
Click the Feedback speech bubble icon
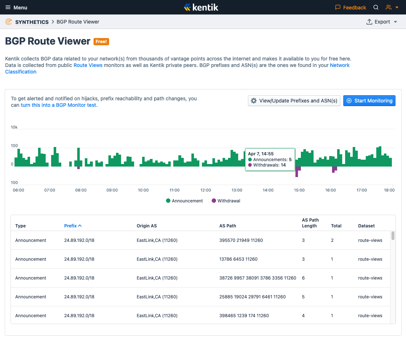click(338, 7)
